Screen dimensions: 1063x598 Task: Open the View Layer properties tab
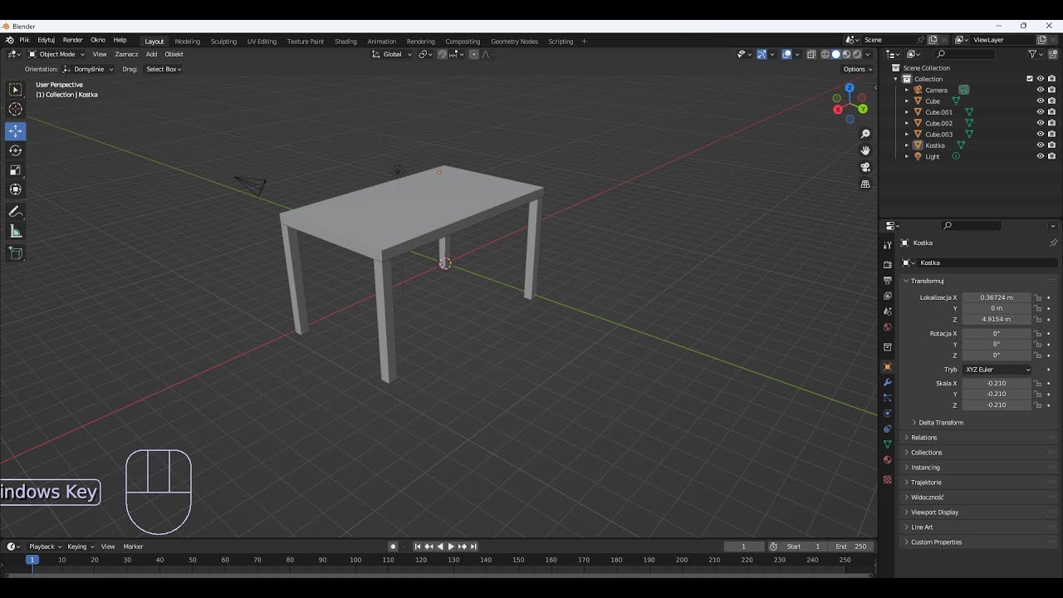(x=887, y=296)
